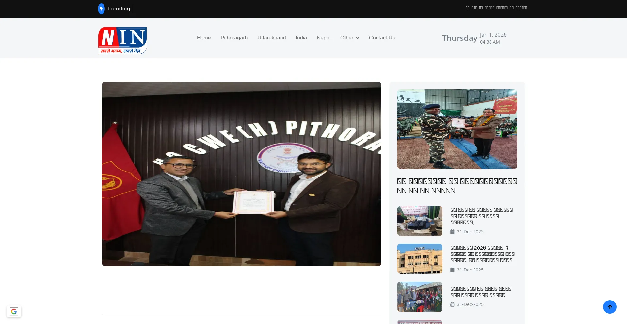Viewport: 627px width, 324px height.
Task: Click the NIN site logo
Action: [122, 40]
